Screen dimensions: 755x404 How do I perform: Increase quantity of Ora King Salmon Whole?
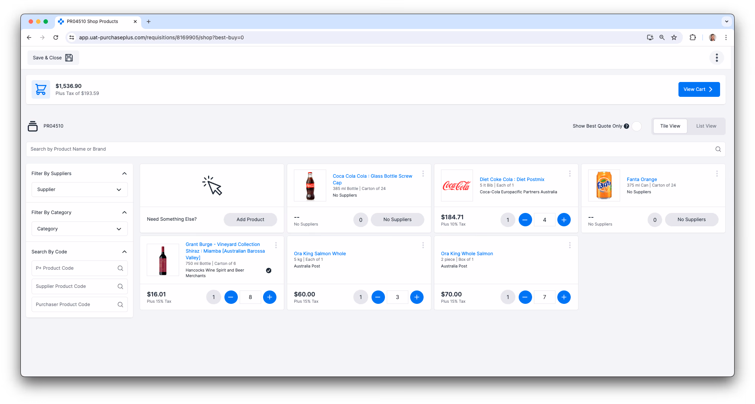point(417,297)
